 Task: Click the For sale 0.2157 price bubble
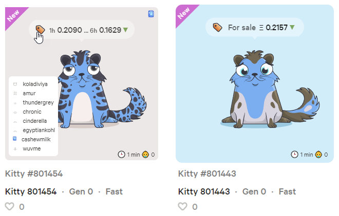pyautogui.click(x=254, y=27)
